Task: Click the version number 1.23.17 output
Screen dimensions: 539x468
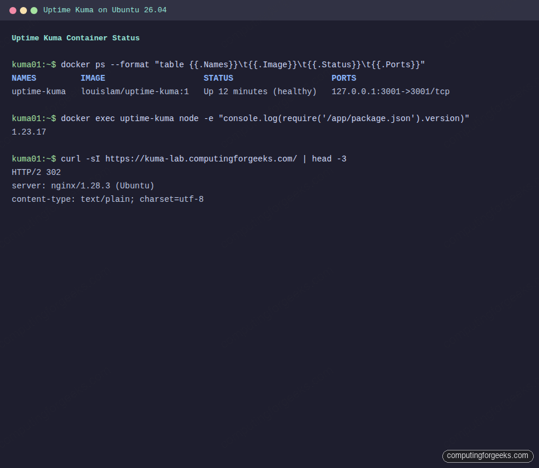Action: coord(28,132)
